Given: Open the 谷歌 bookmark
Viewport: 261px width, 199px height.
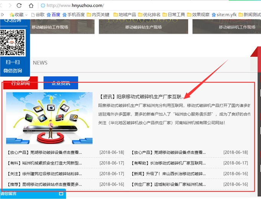Looking at the screenshot, I should pyautogui.click(x=38, y=15).
